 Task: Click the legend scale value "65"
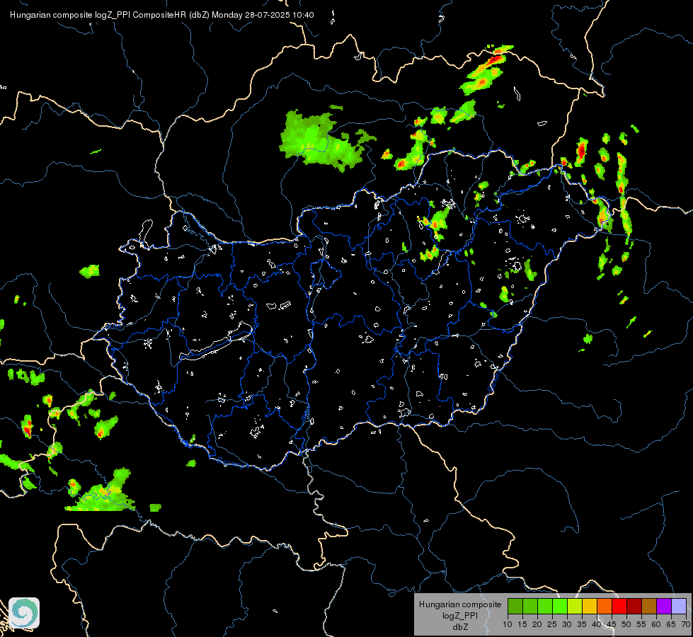click(x=671, y=625)
